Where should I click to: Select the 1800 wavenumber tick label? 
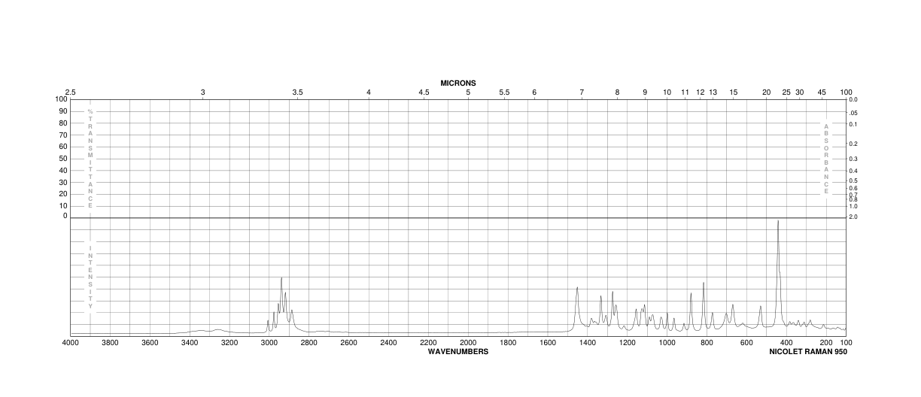coord(508,343)
